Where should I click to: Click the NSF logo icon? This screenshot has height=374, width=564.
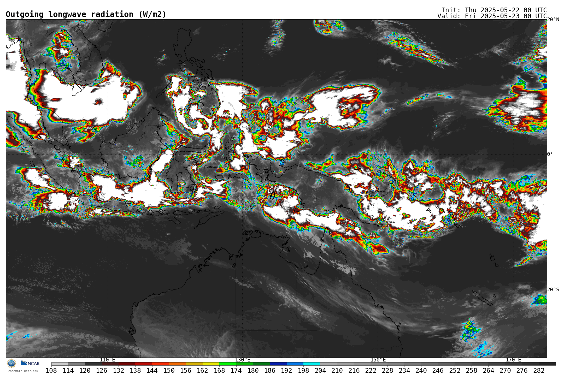(11, 363)
